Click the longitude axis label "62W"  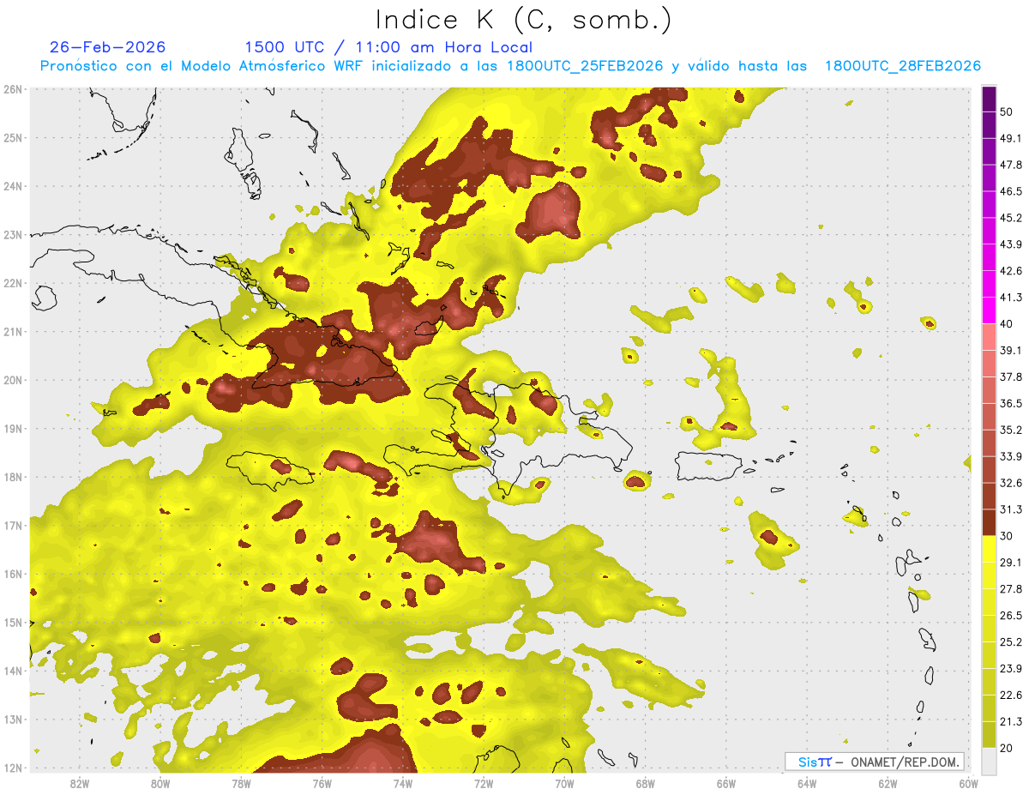[x=888, y=784]
